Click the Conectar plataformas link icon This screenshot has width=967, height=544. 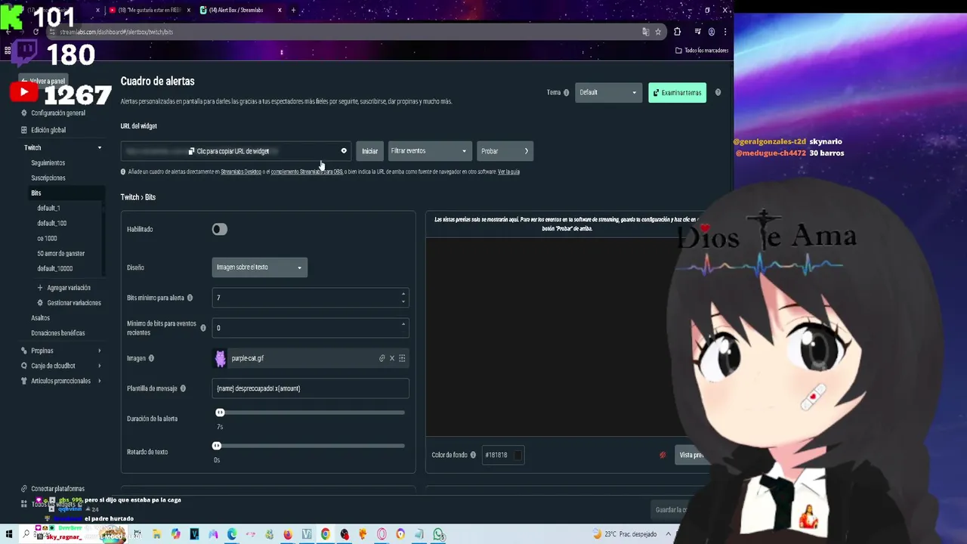coord(24,489)
